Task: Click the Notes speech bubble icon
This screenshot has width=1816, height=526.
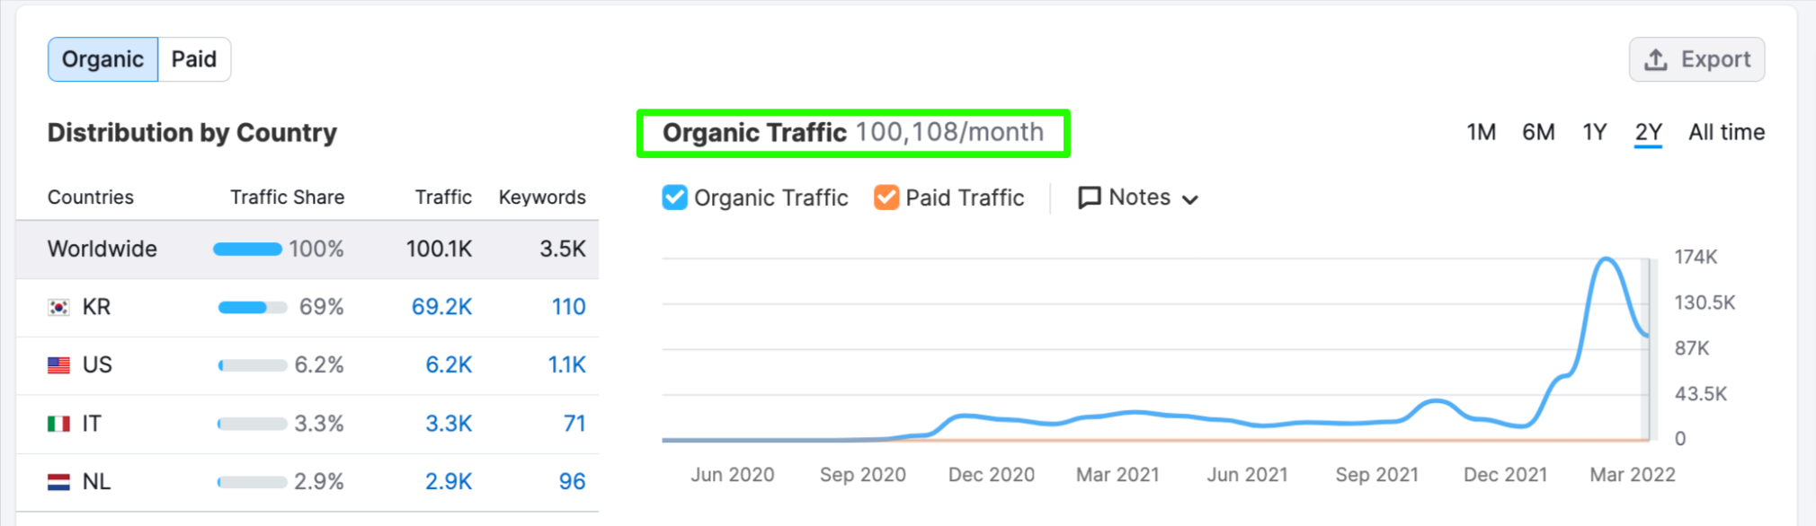Action: (1090, 197)
